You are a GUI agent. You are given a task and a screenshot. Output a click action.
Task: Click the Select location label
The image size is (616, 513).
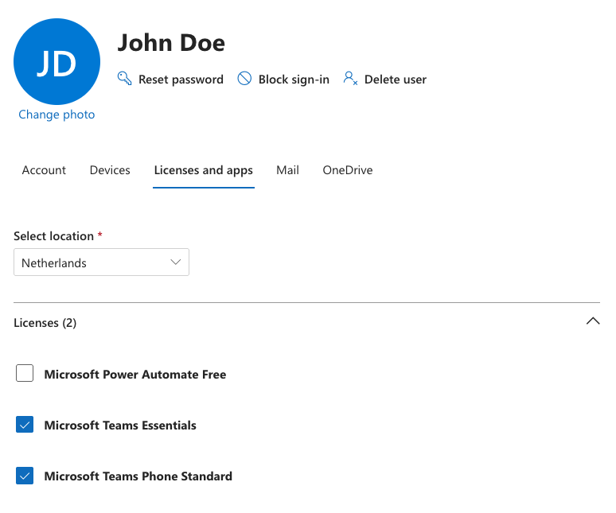point(54,236)
